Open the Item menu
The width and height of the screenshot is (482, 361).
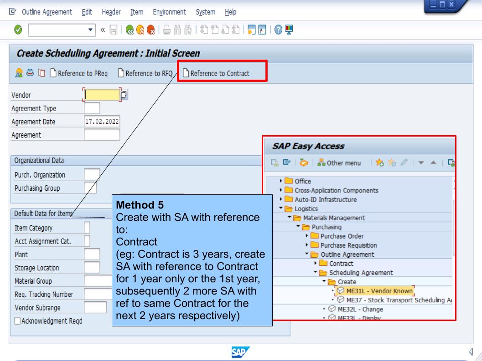click(x=137, y=12)
